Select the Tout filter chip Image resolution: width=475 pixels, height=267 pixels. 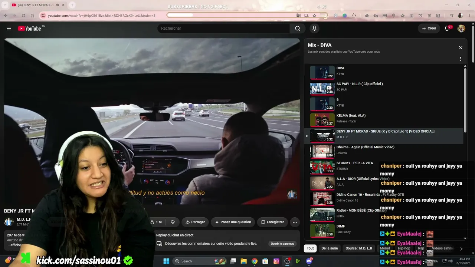(x=310, y=248)
